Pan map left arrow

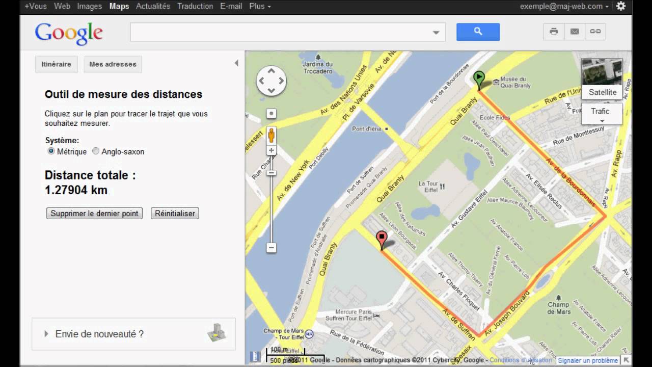pos(262,81)
